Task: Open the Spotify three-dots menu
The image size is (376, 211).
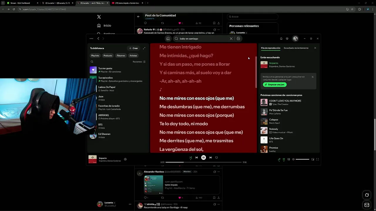Action: (91, 38)
